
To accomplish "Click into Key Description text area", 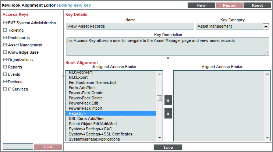I will (x=168, y=47).
